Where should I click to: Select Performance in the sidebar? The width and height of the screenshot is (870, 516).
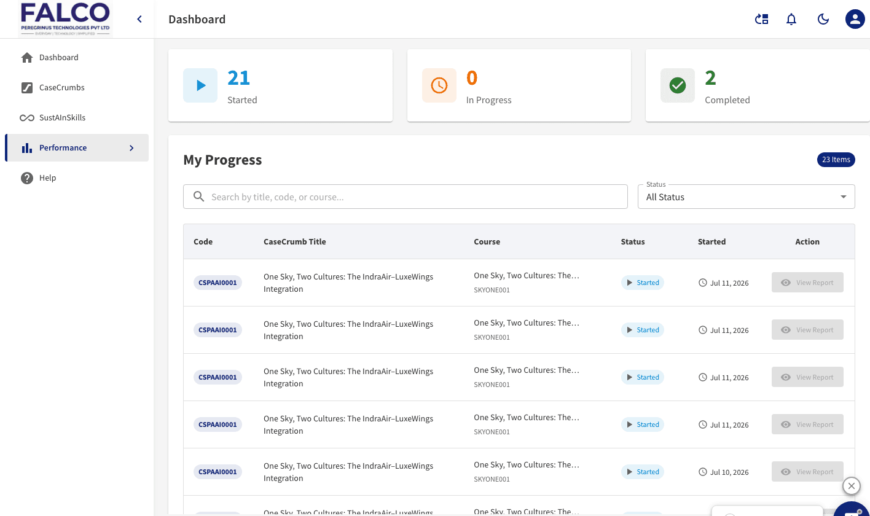77,147
